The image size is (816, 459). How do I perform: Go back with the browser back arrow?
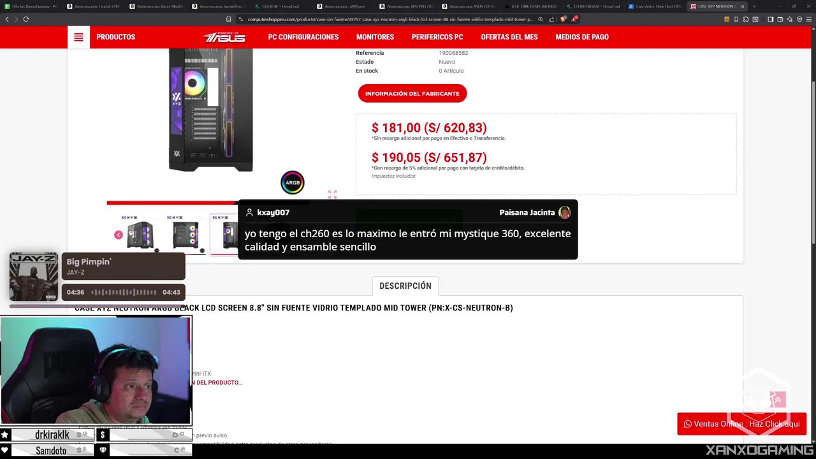click(8, 19)
